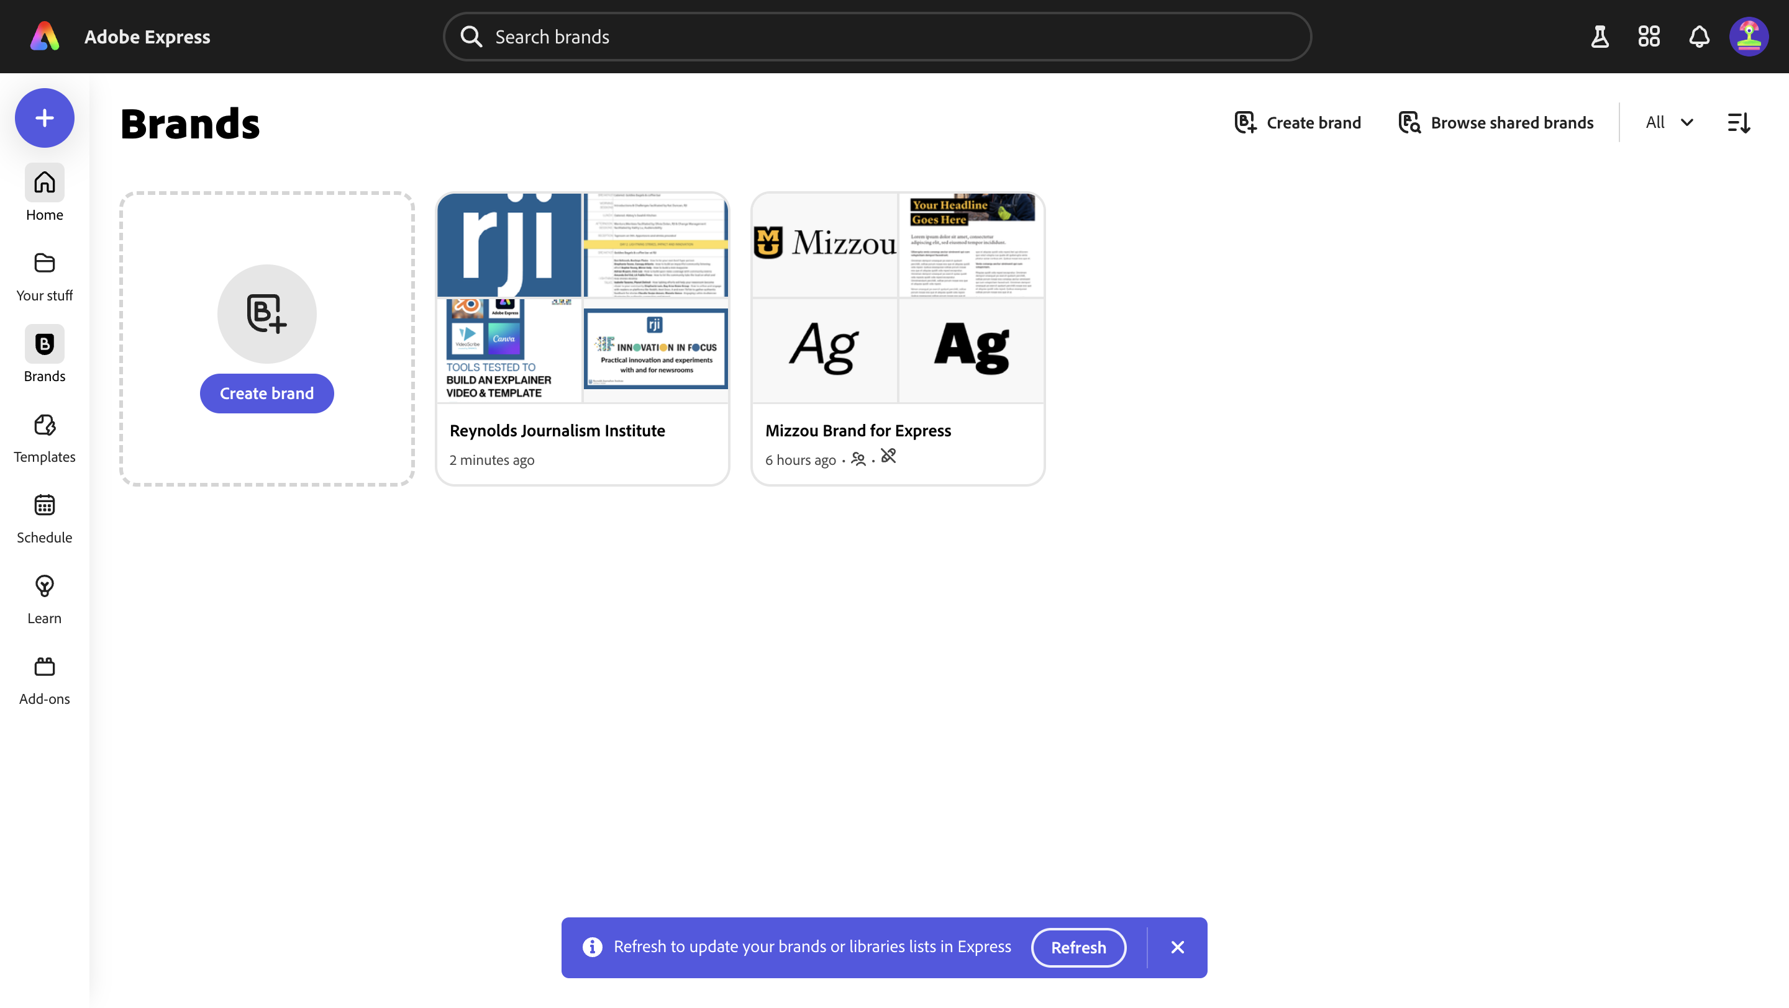Open the user profile avatar
Viewport: 1789px width, 1008px height.
(1748, 36)
